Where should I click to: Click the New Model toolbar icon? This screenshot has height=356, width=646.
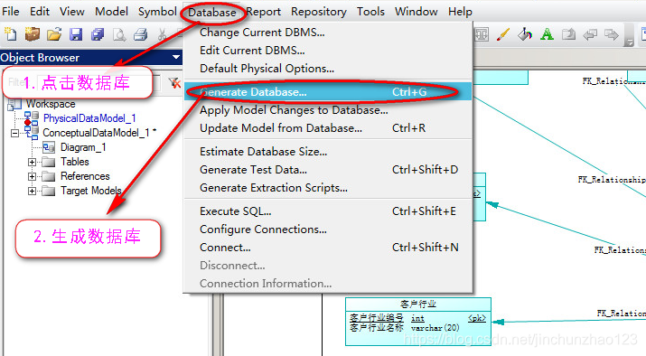click(10, 34)
